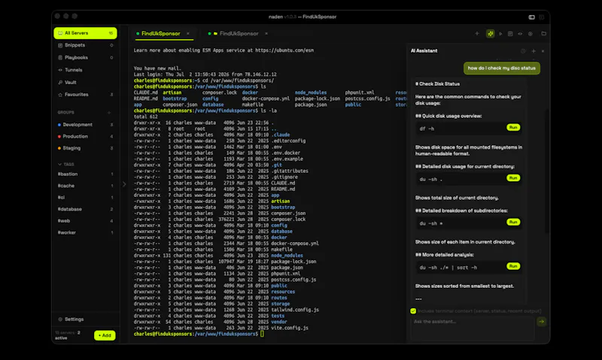Click the circular info icon in top toolbar
The image size is (602, 360).
531,34
